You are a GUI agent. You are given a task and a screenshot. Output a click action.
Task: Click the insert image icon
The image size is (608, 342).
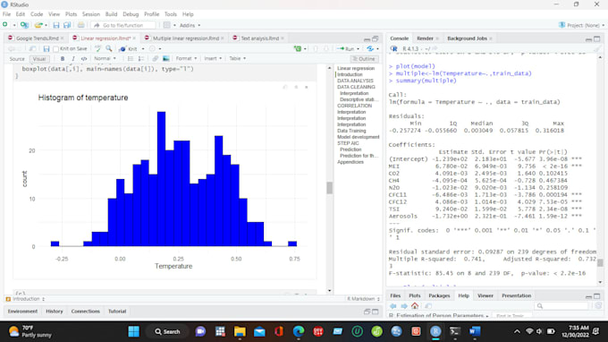click(166, 58)
